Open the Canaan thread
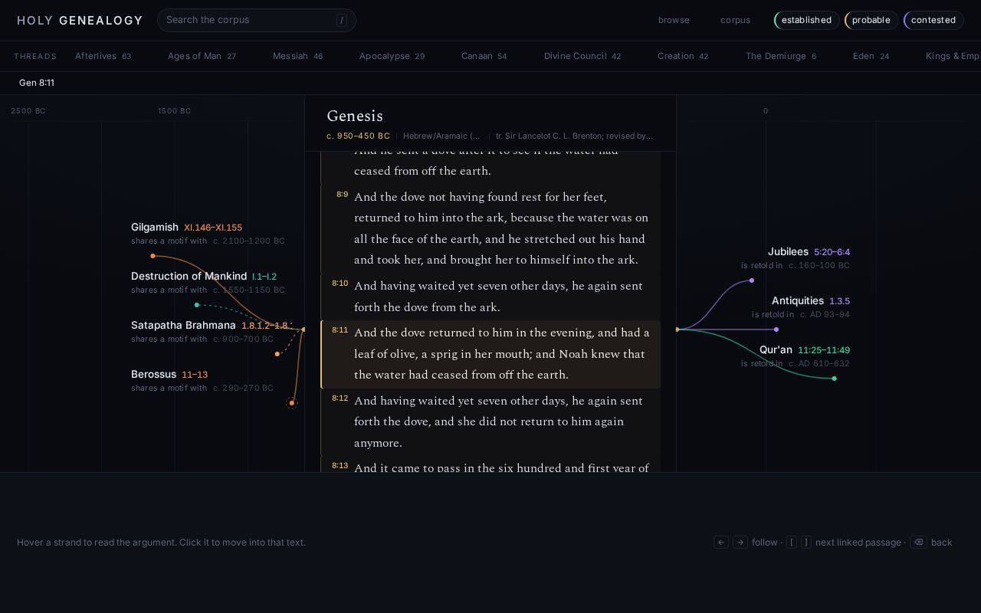The width and height of the screenshot is (981, 613). click(x=484, y=56)
